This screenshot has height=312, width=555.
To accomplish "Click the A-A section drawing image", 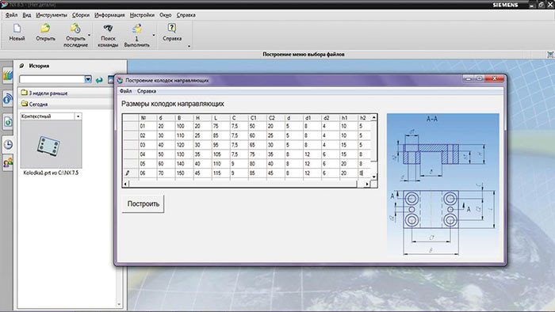I will pos(442,185).
